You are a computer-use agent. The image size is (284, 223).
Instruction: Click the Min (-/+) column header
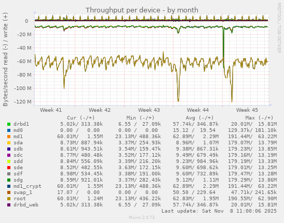point(140,118)
